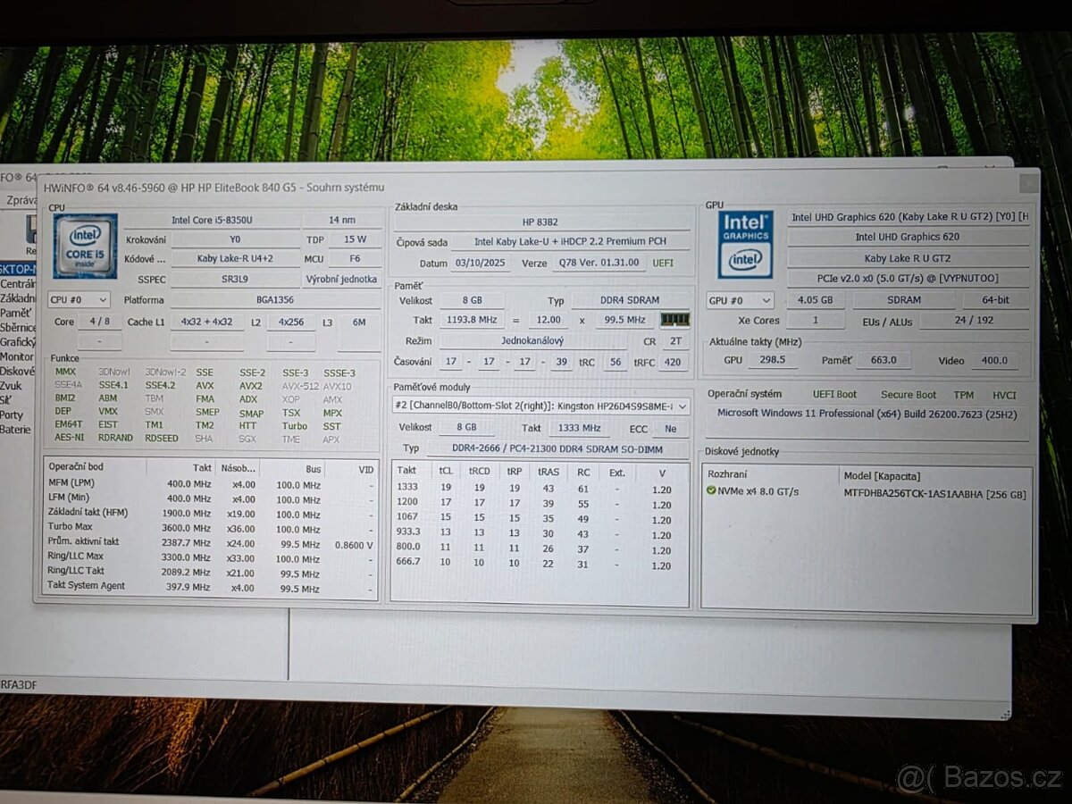Click the MCU value F6
Screen dimensions: 1072x804
pos(355,259)
